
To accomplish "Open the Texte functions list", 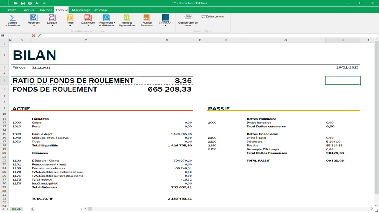I will click(x=70, y=21).
